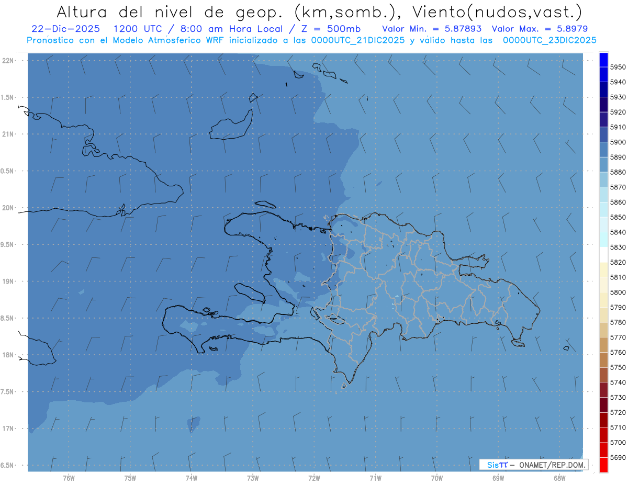Screen dimensions: 628x485
Task: Click the '5760' color bar value
Action: pyautogui.click(x=618, y=353)
